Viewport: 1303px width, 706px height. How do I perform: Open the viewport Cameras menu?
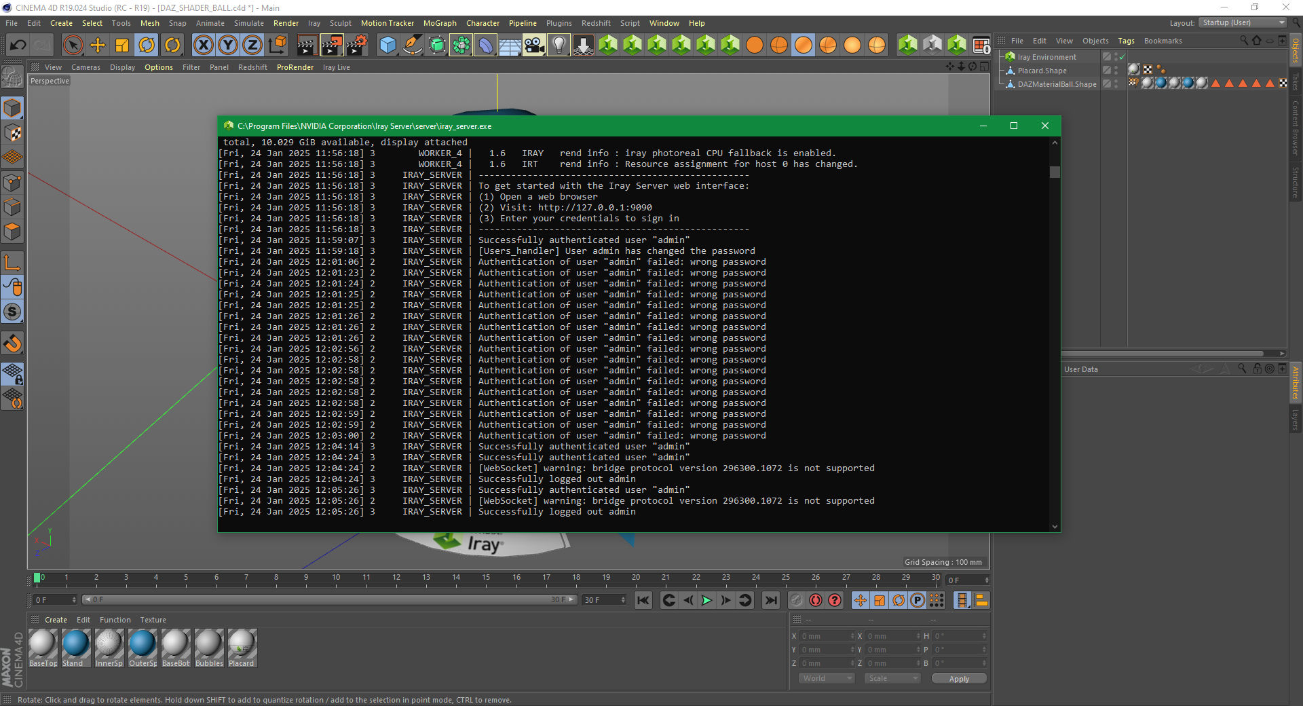pyautogui.click(x=86, y=67)
